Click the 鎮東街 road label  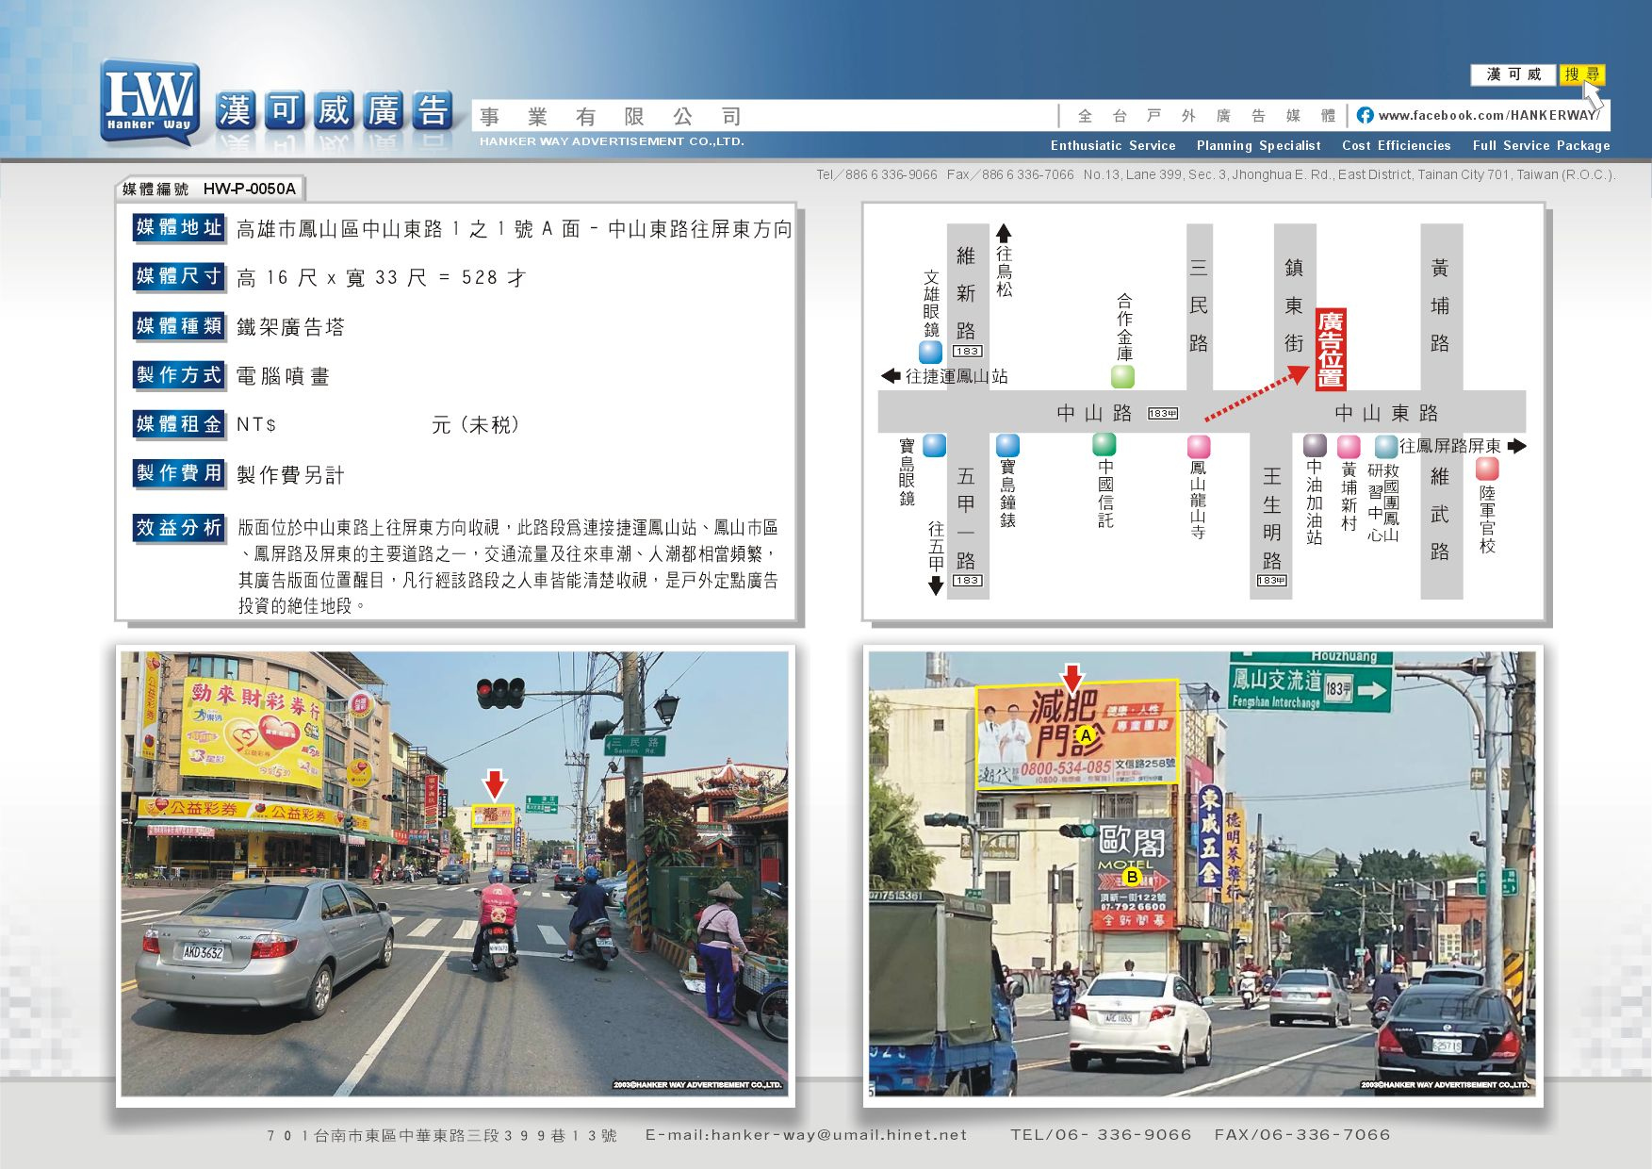tap(1294, 305)
